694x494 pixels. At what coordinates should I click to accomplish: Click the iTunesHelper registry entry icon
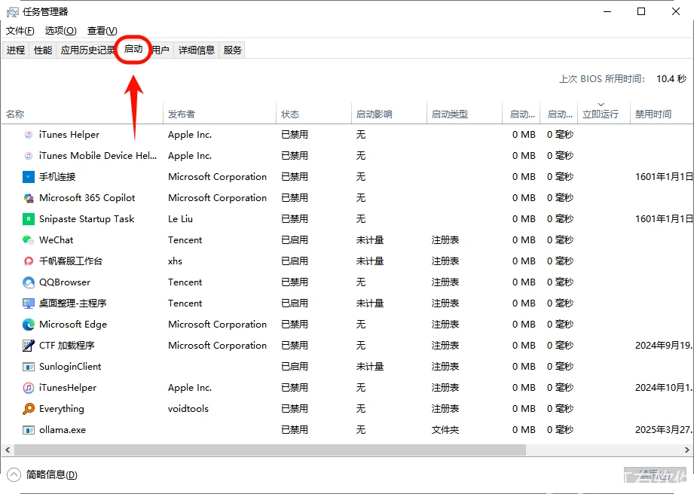click(x=29, y=388)
